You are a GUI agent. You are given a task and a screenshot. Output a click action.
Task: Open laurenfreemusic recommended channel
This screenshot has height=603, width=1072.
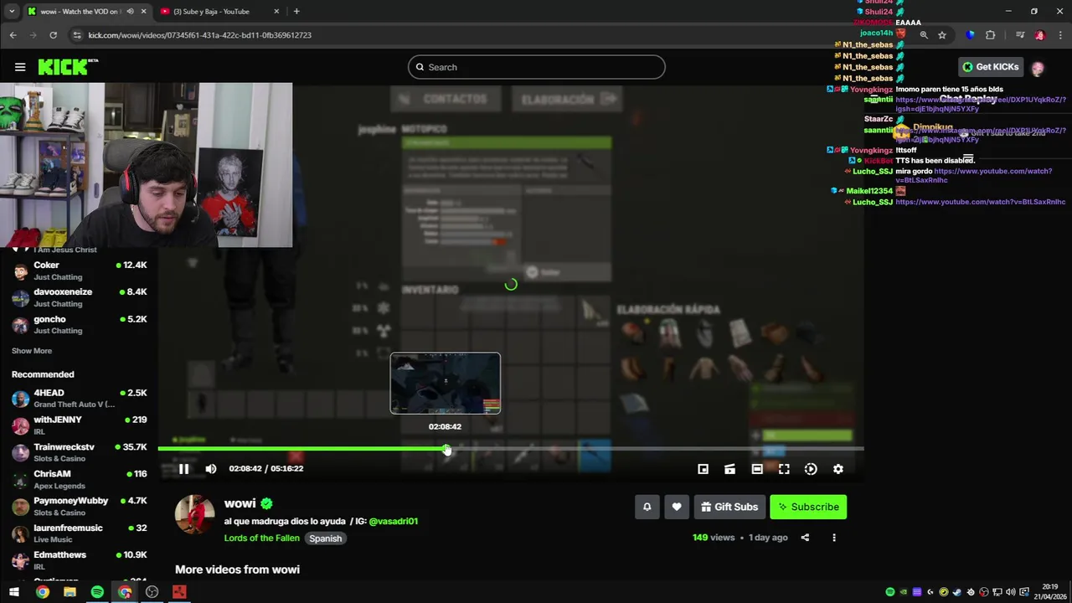pos(80,533)
